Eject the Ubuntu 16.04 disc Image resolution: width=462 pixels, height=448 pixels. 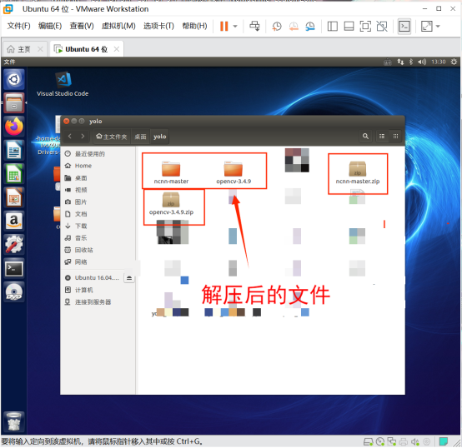click(x=129, y=278)
